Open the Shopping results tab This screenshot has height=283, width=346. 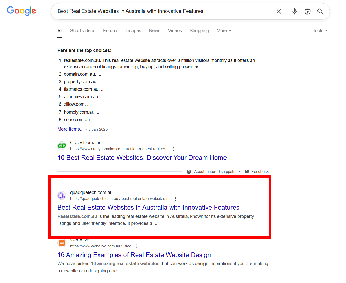pos(199,31)
